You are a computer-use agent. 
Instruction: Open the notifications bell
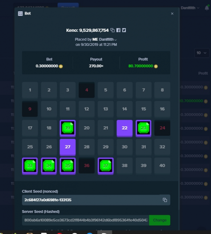point(207,8)
